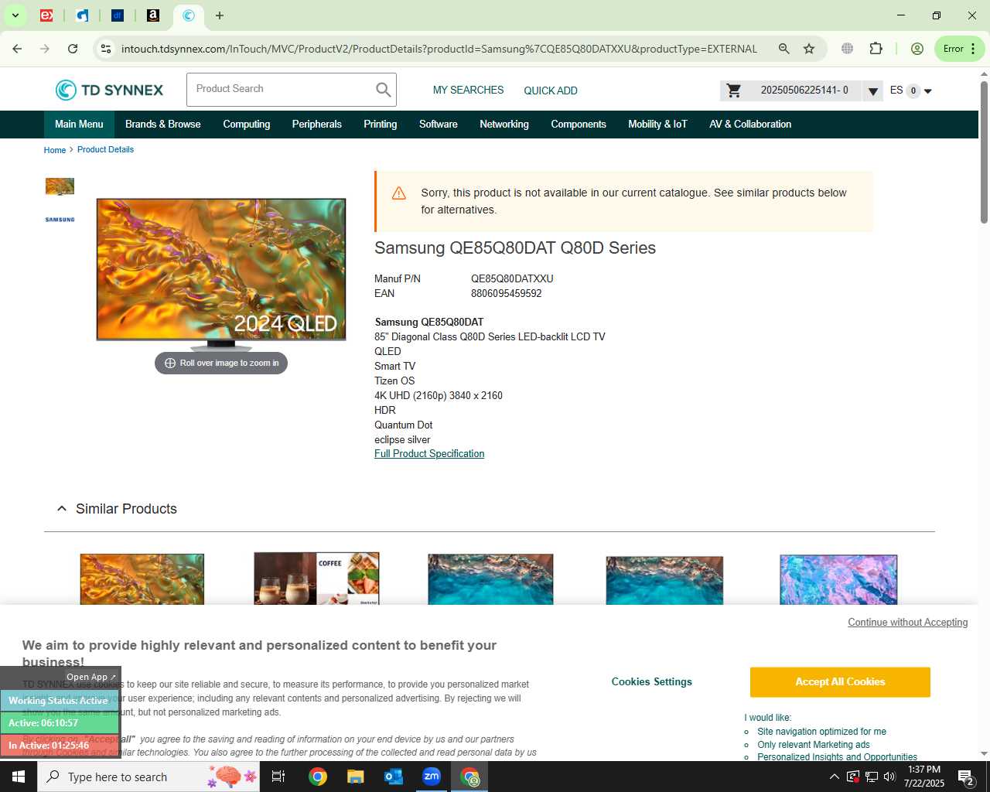Open new browser tab
The image size is (990, 792).
220,15
